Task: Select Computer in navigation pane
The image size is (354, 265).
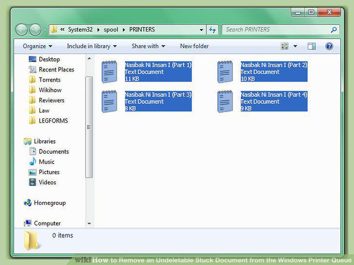Action: click(47, 223)
